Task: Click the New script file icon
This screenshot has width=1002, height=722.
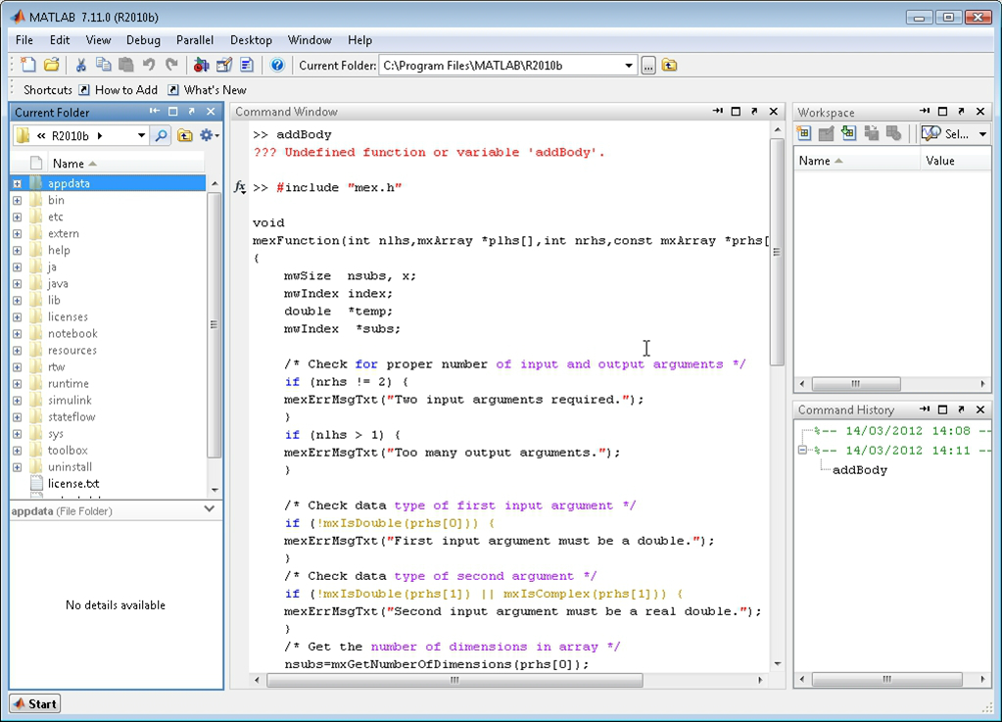Action: pyautogui.click(x=27, y=65)
